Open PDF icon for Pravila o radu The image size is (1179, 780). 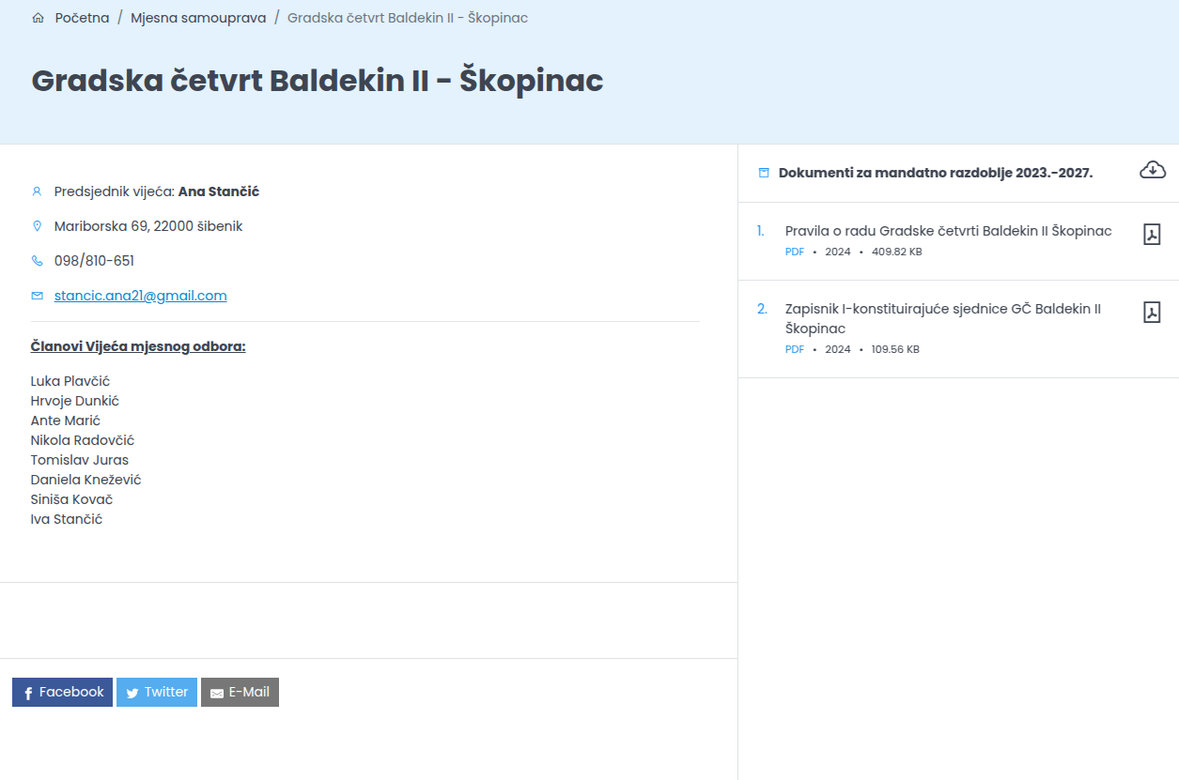pyautogui.click(x=1152, y=235)
